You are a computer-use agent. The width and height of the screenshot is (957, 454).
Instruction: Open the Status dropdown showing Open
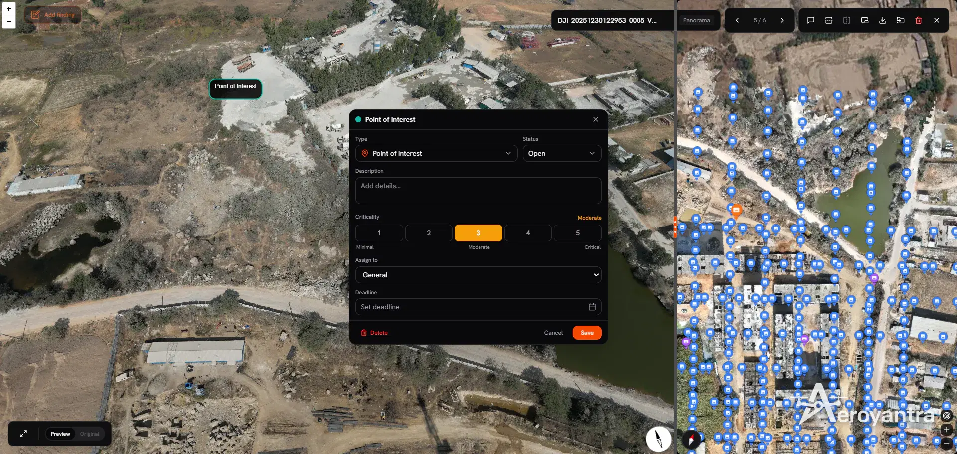pyautogui.click(x=562, y=153)
